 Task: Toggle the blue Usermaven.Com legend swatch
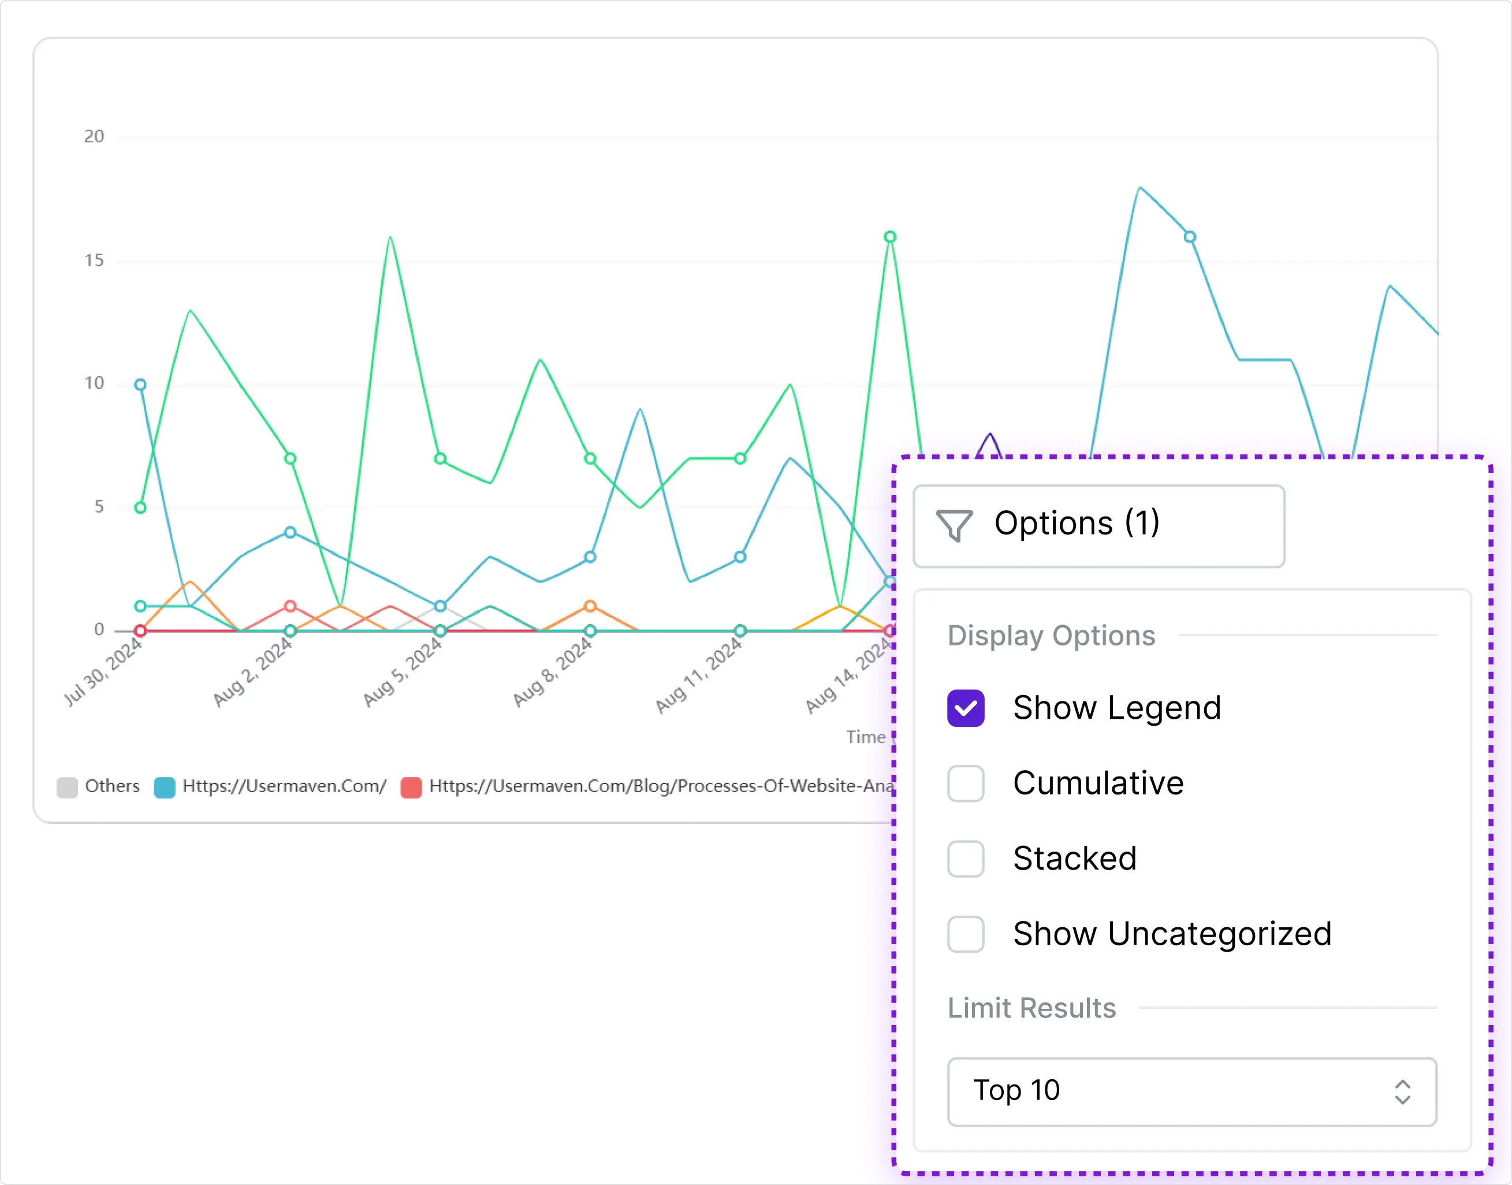165,787
